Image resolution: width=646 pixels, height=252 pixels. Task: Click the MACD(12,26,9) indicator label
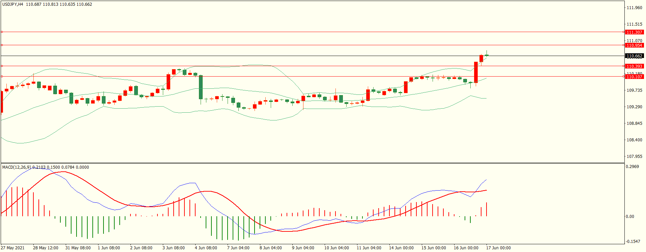(17, 167)
